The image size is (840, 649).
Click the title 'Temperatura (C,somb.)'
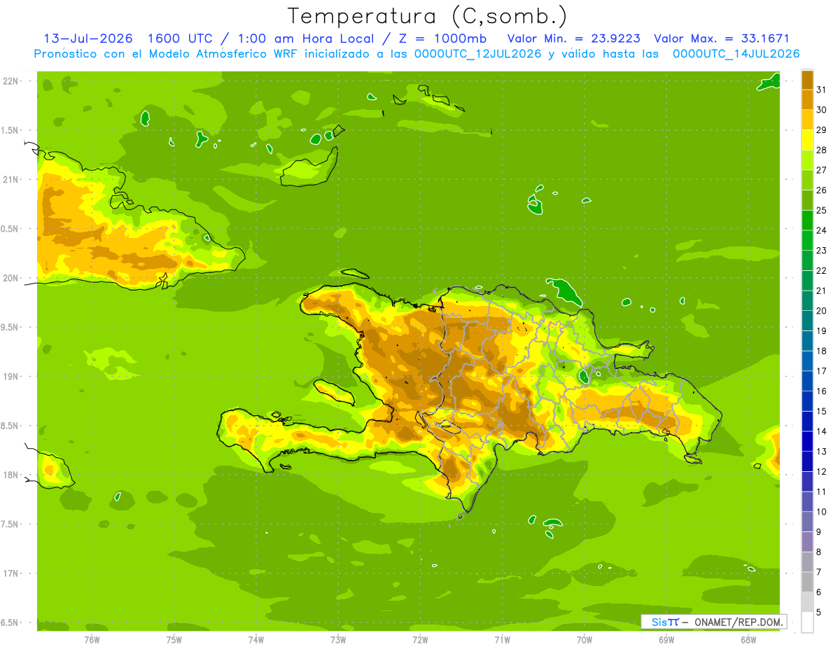[x=428, y=16]
